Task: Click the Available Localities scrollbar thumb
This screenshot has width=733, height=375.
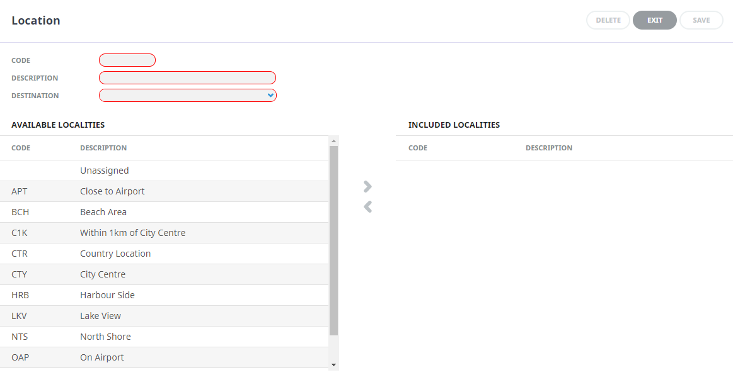Action: pos(334,241)
